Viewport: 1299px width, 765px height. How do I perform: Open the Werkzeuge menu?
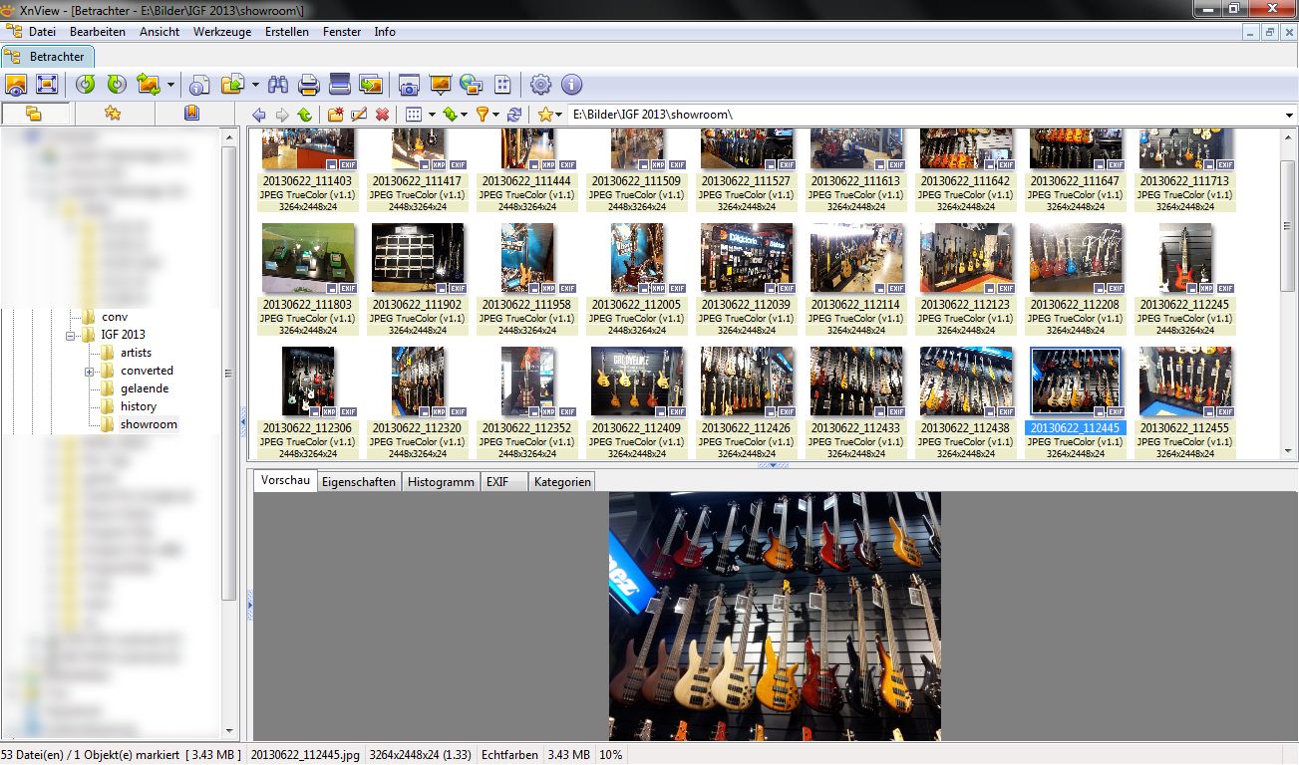click(222, 32)
